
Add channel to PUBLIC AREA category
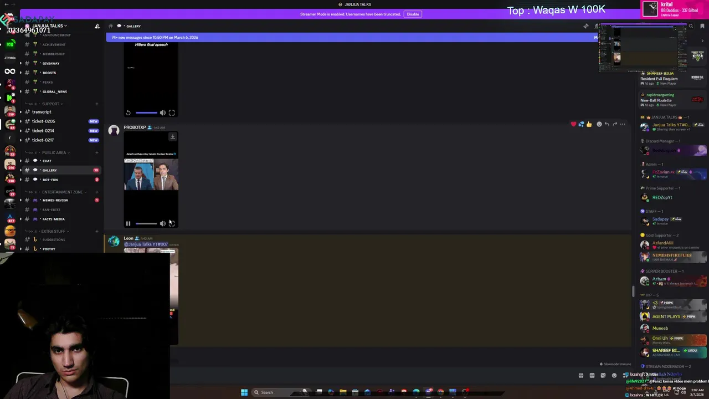[96, 152]
